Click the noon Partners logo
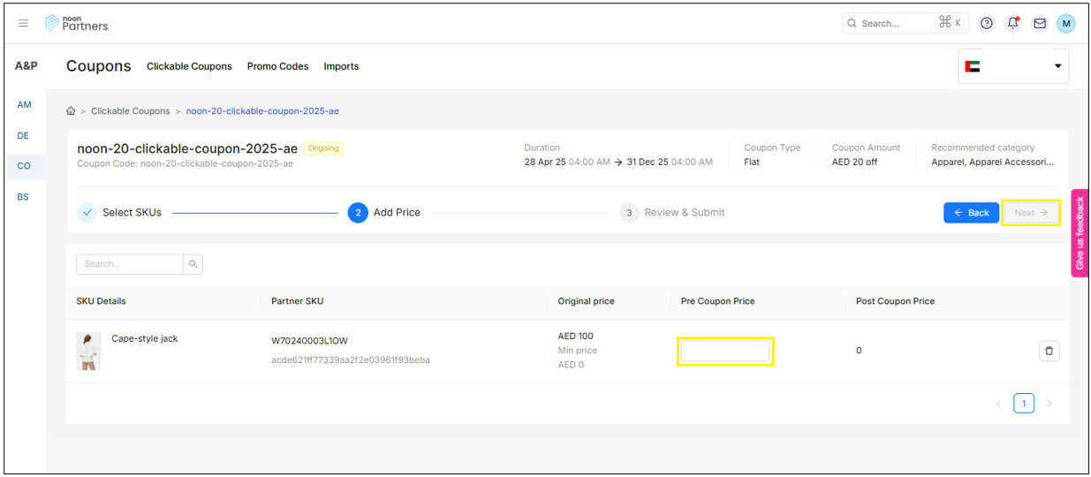The height and width of the screenshot is (477, 1091). 77,24
